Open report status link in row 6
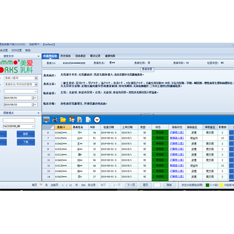 coord(177,132)
